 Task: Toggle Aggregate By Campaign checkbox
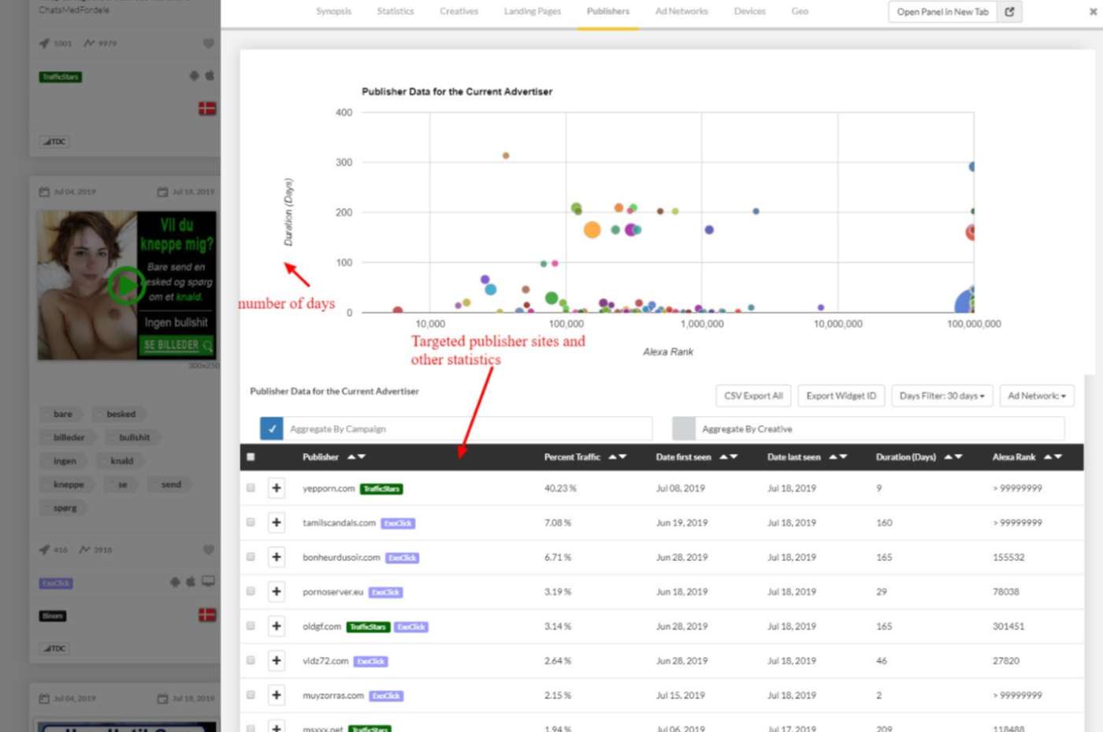272,429
